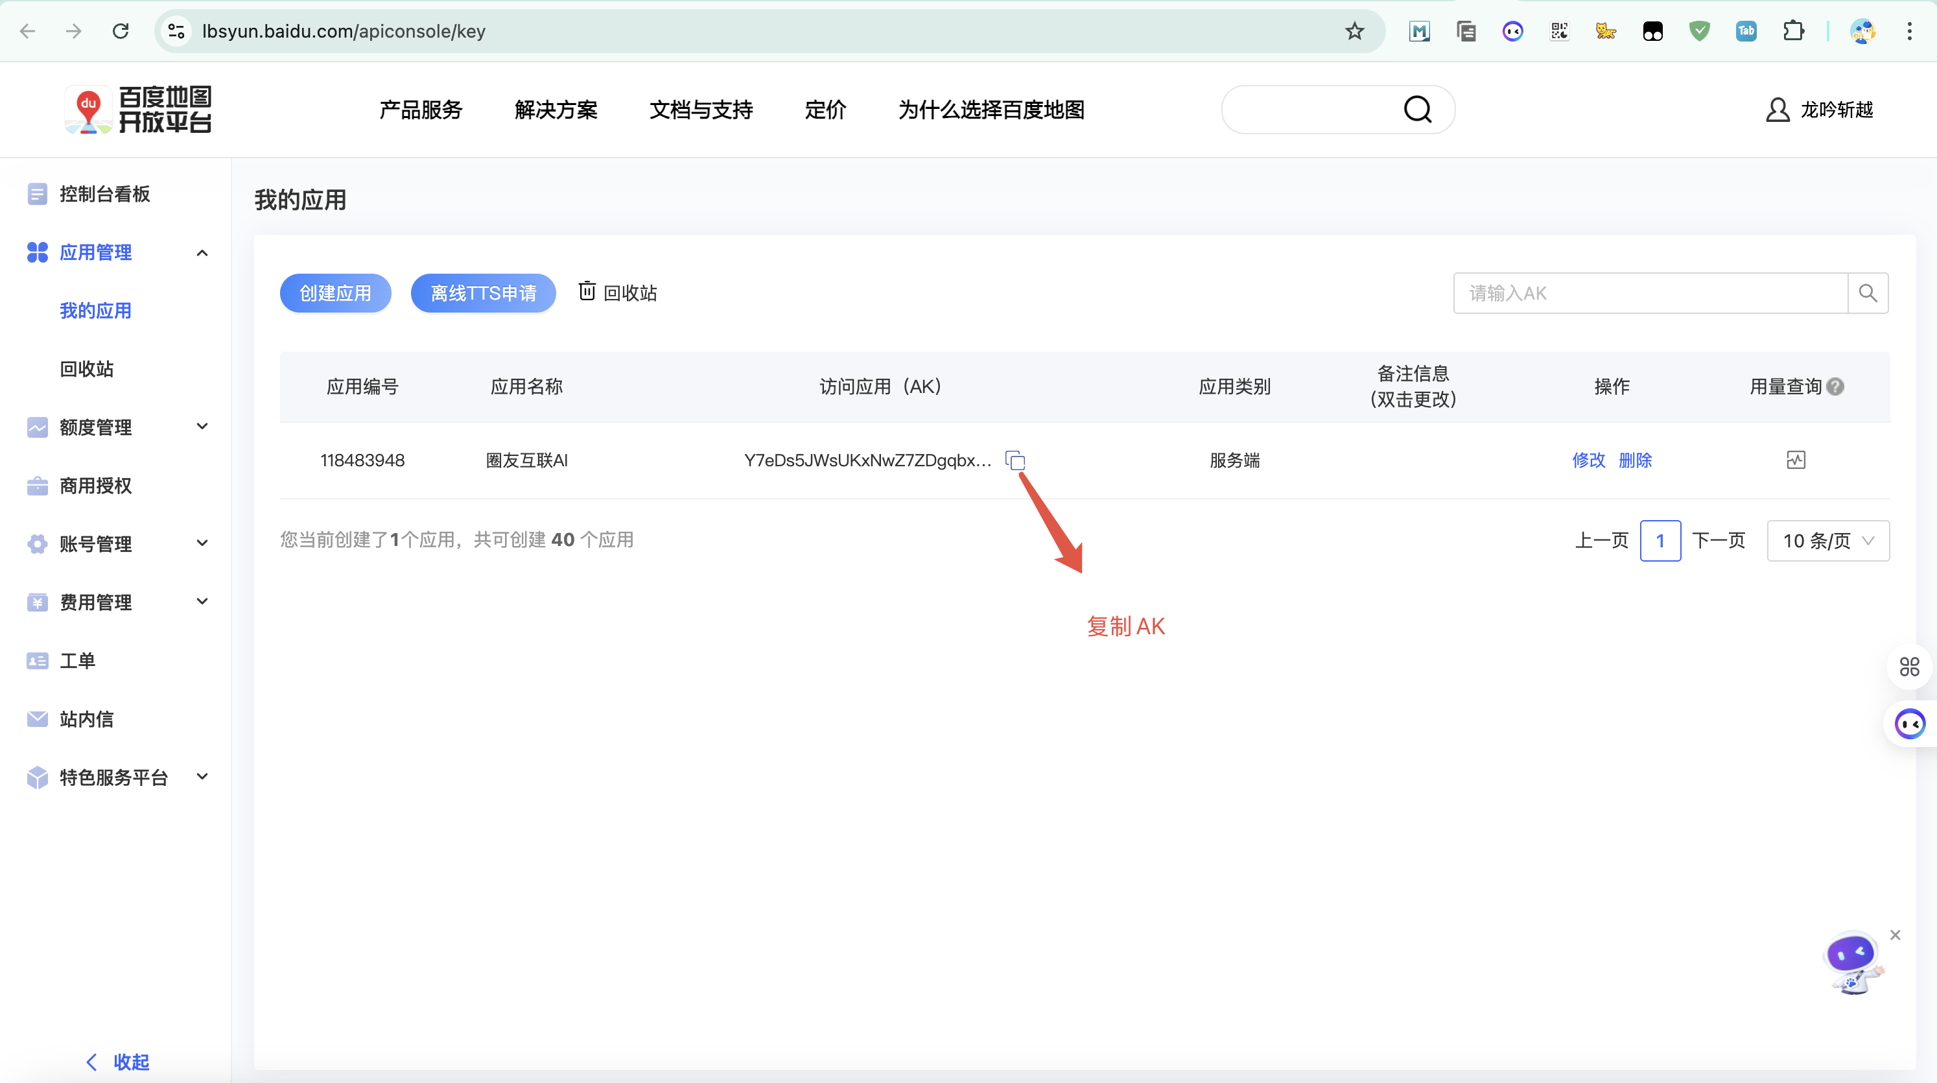
Task: Open the floating purple robot face widget
Action: click(1910, 724)
